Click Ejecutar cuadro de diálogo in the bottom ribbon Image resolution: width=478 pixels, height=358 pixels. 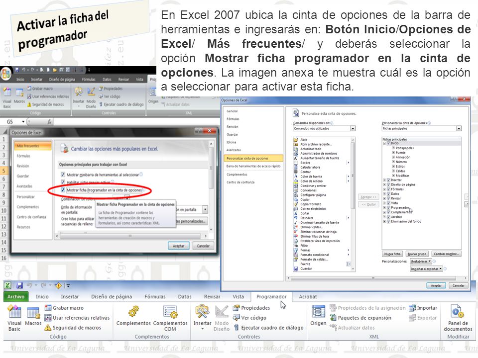pos(268,328)
